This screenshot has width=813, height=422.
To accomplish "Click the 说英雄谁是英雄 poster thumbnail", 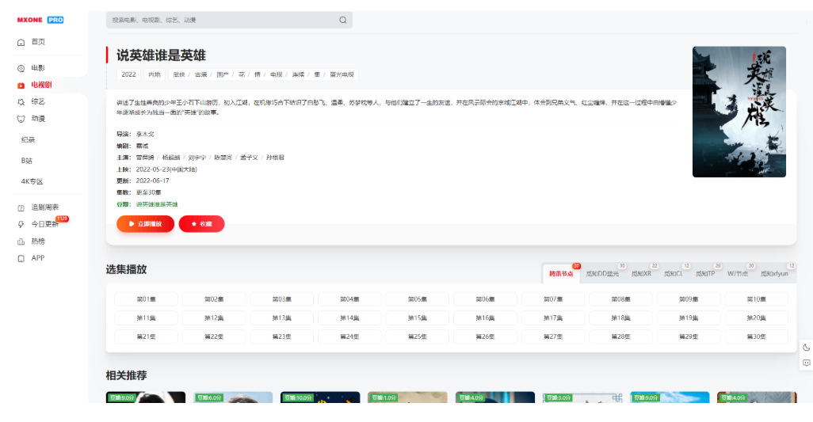I will click(x=739, y=112).
